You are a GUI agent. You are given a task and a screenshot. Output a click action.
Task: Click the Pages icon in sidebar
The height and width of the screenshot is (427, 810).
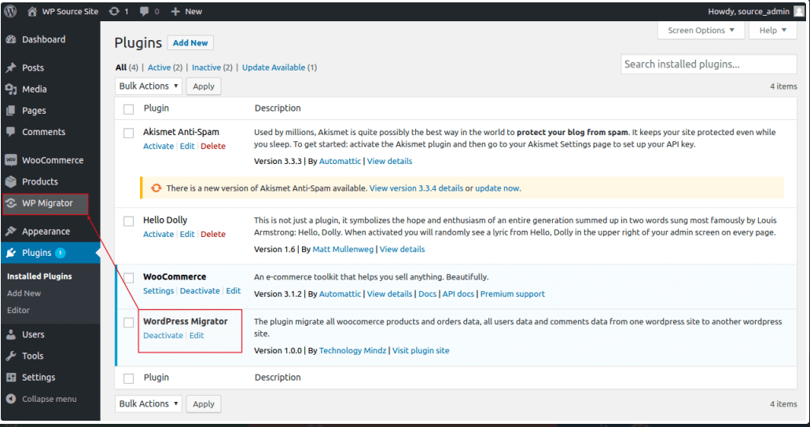coord(11,111)
